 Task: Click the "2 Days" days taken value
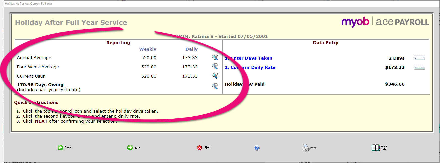(396, 58)
